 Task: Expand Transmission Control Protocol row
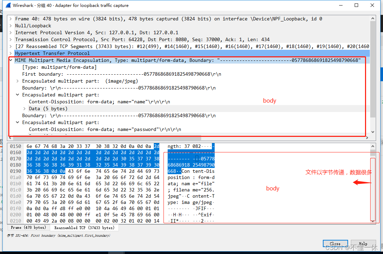pos(10,39)
